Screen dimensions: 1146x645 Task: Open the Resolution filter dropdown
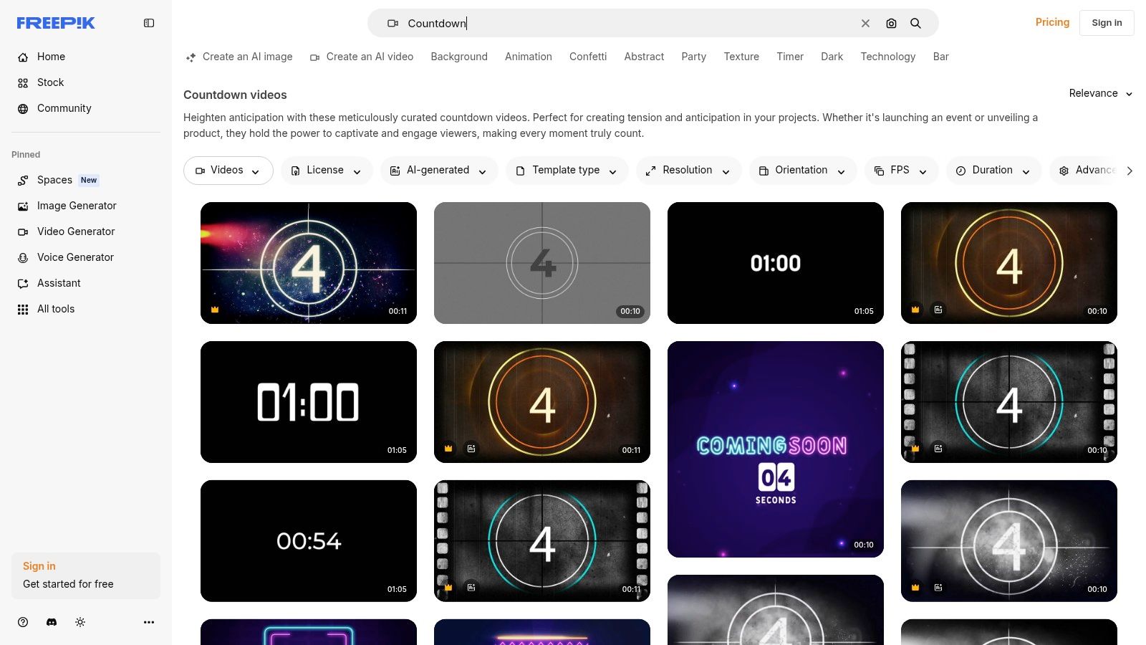tap(689, 171)
